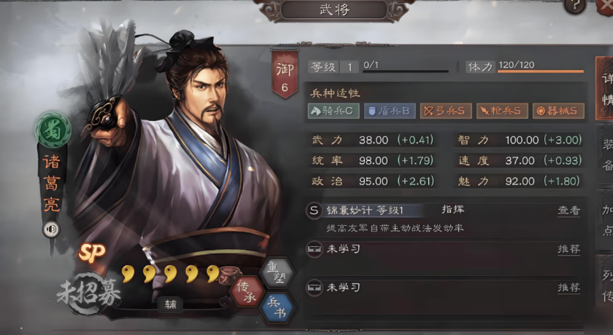Switch to the 详情 side tab

pos(606,89)
